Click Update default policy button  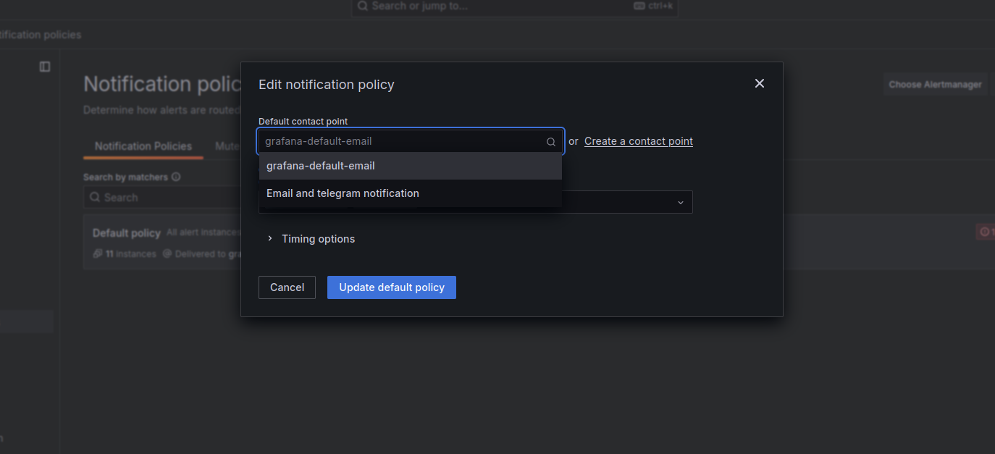click(392, 287)
